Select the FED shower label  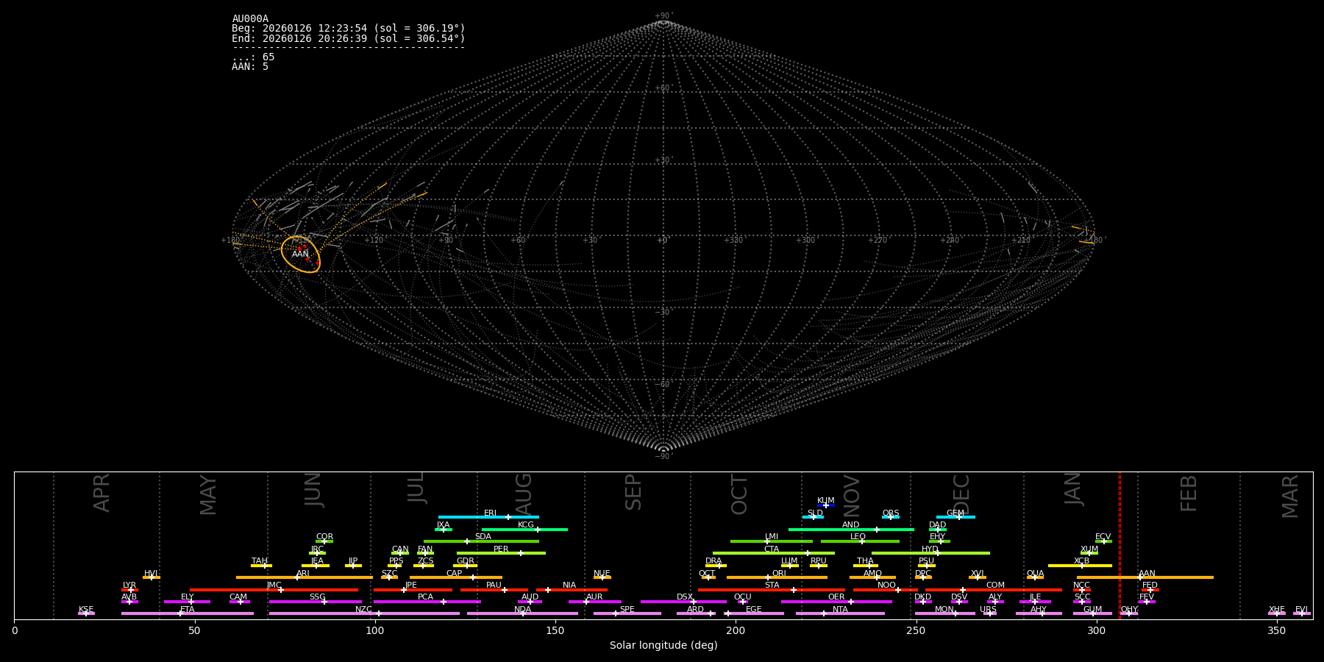pos(1150,586)
